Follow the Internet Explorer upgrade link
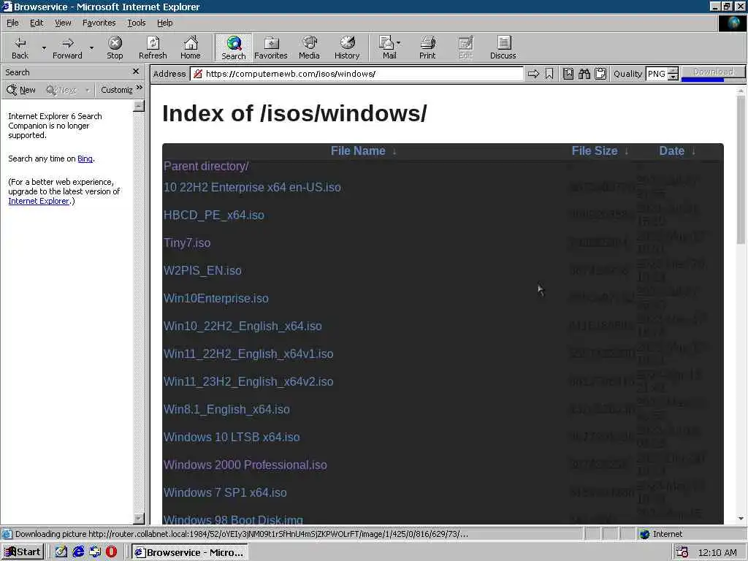The image size is (748, 561). pos(39,202)
